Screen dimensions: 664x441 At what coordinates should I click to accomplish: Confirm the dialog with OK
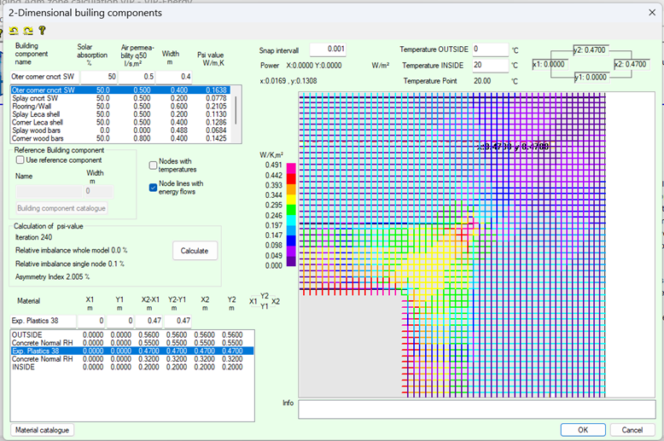[583, 430]
